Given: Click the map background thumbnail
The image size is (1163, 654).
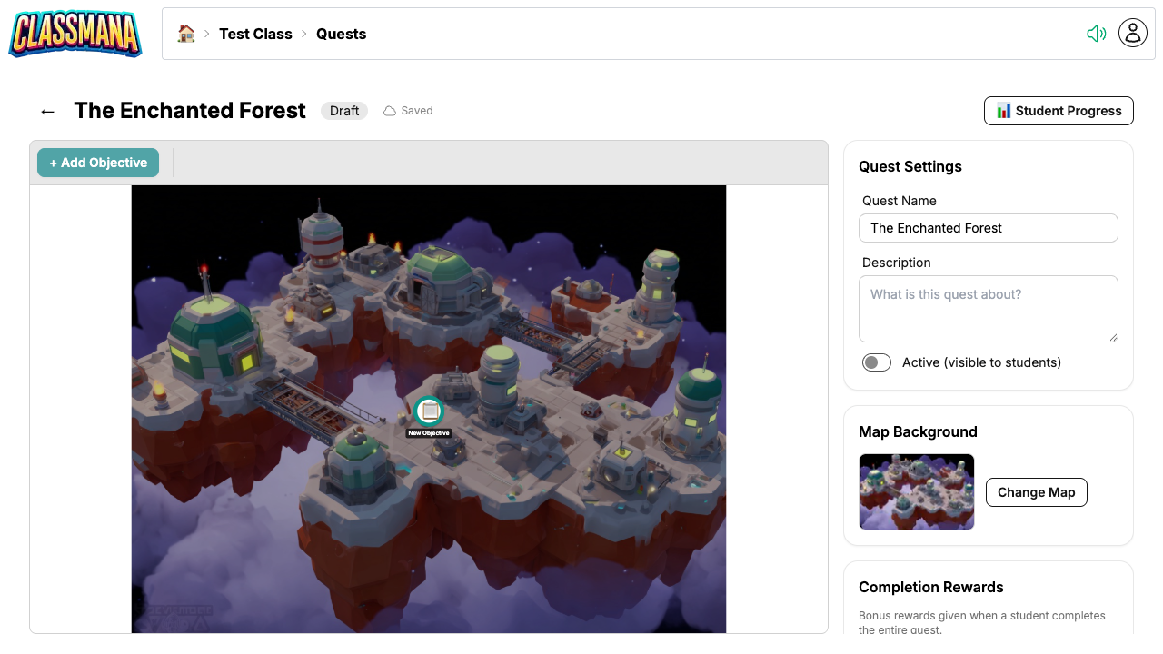Looking at the screenshot, I should point(917,492).
